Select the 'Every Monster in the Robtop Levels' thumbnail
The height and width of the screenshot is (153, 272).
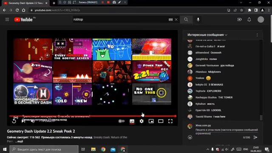[x=72, y=49]
